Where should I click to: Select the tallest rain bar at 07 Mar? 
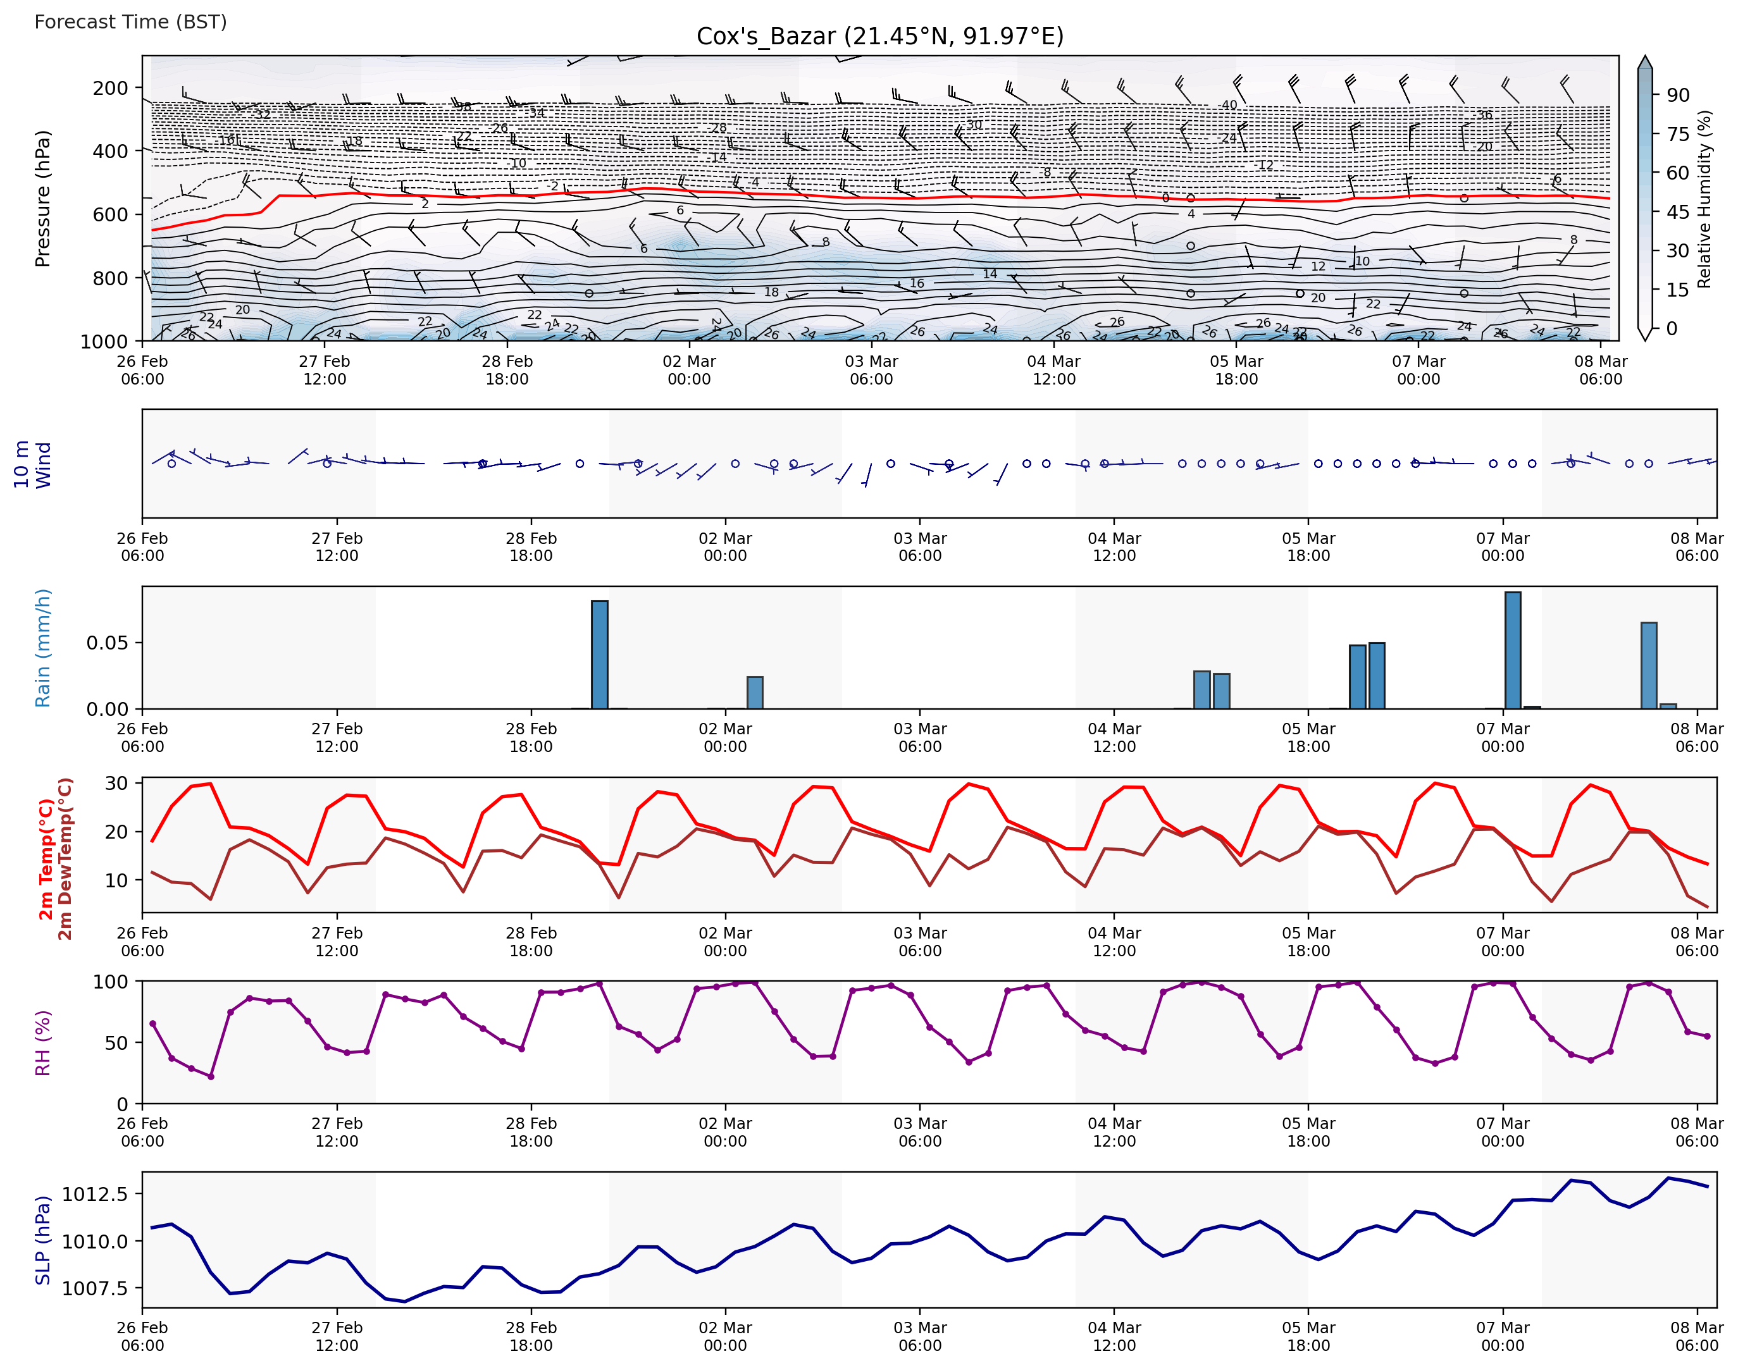[x=1513, y=650]
